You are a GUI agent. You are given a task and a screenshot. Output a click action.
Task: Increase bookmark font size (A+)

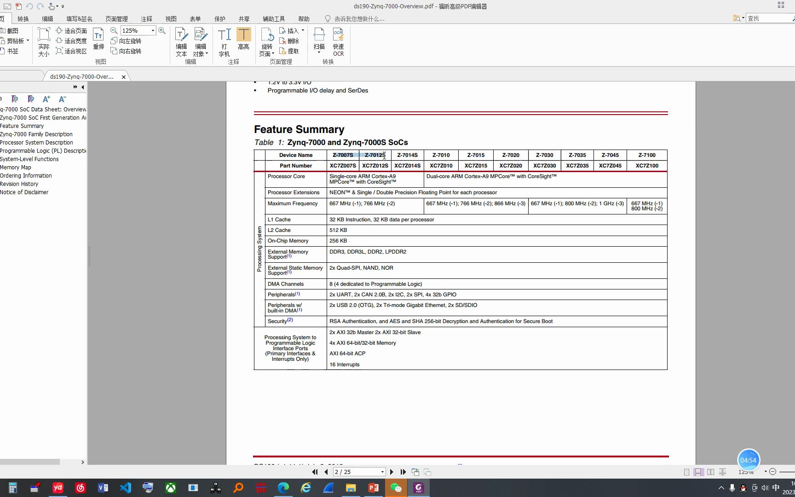click(46, 98)
